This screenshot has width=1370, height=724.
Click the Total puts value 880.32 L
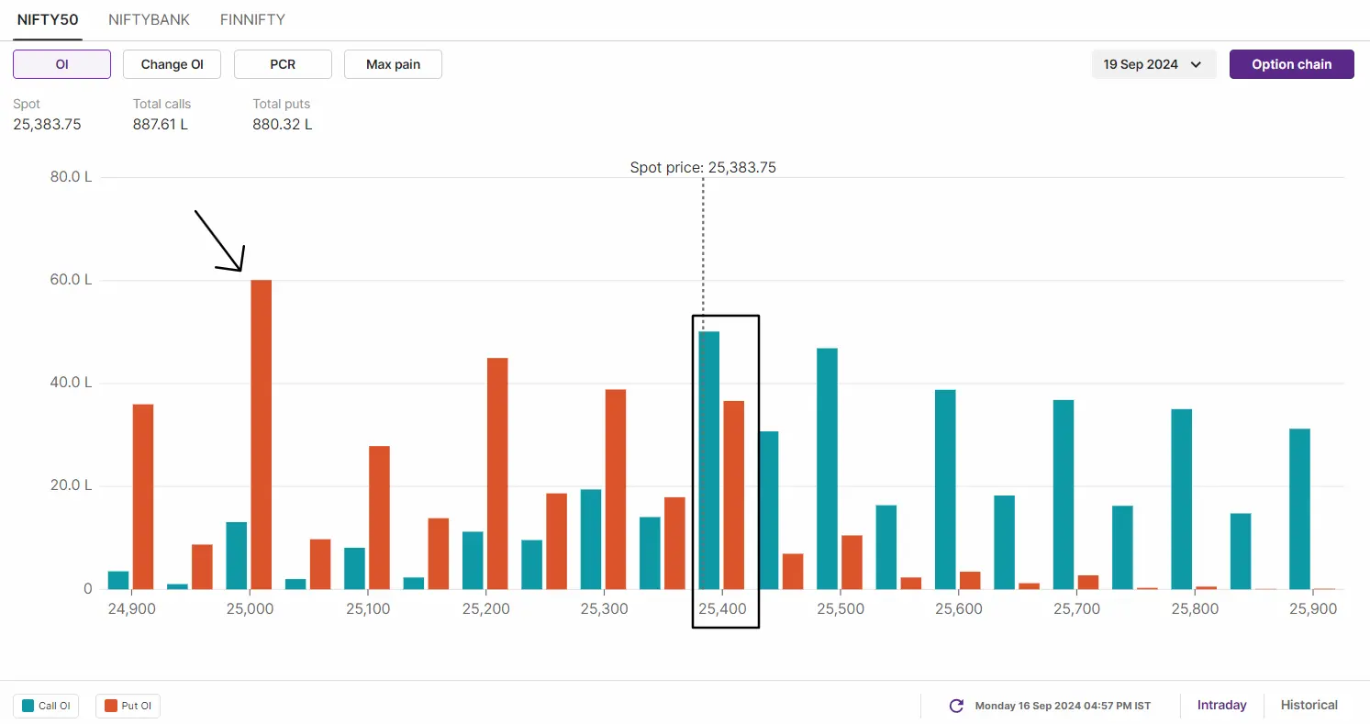click(x=283, y=124)
